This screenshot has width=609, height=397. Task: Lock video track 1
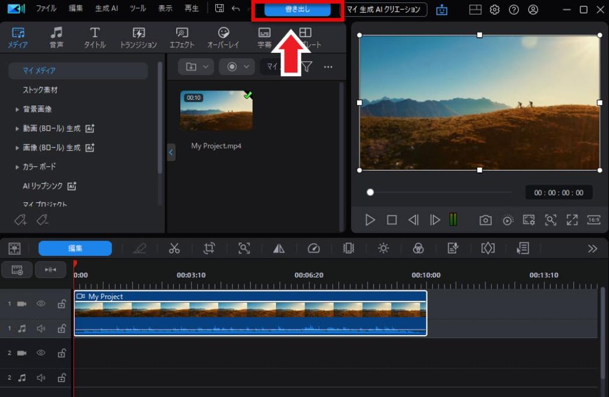[61, 303]
